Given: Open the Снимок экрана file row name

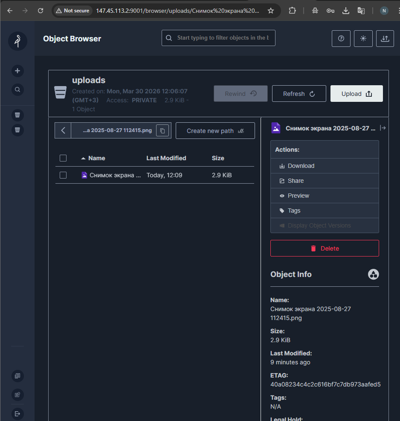Looking at the screenshot, I should pos(115,175).
